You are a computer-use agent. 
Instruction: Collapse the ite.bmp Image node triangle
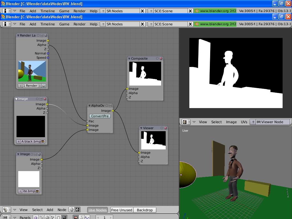(18, 154)
